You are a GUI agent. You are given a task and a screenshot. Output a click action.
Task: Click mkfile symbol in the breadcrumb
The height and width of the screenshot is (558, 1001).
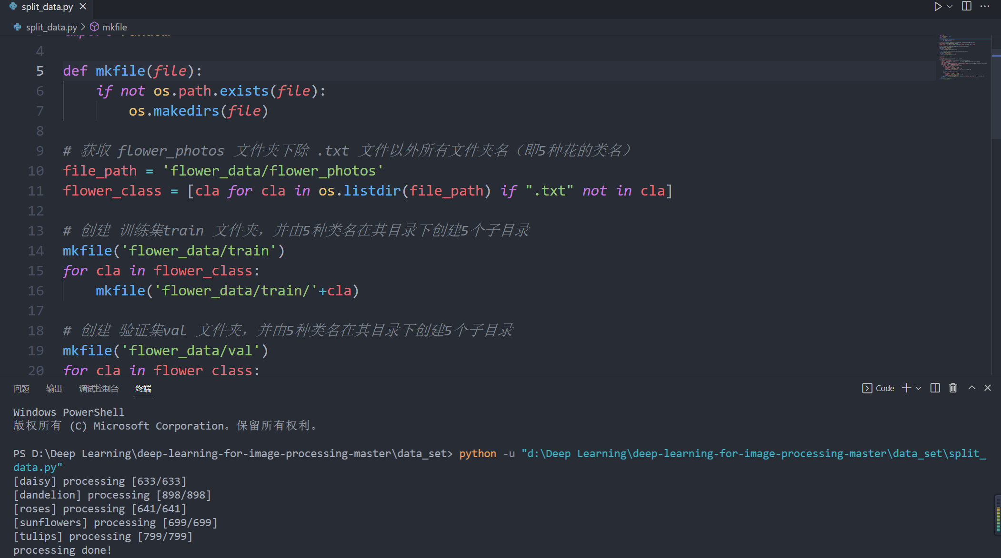click(x=114, y=27)
